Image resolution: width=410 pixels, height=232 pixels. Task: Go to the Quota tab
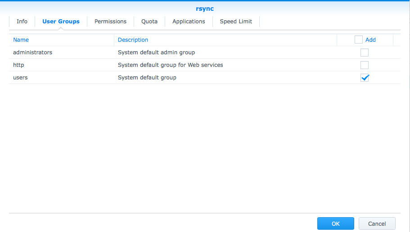(149, 22)
